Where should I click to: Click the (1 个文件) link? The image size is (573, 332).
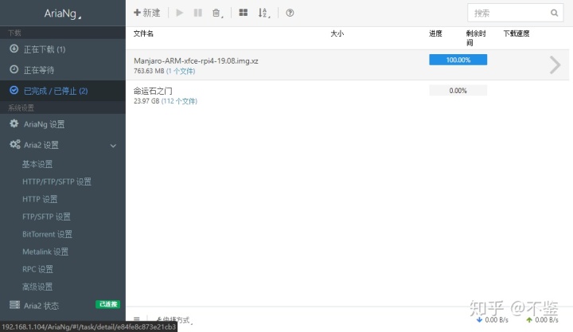click(181, 71)
